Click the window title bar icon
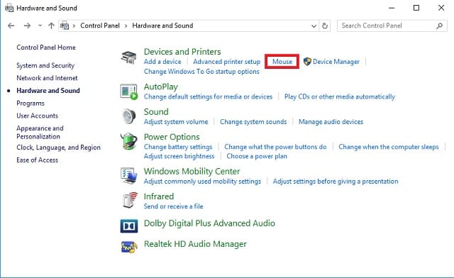This screenshot has width=454, height=278. [x=9, y=8]
